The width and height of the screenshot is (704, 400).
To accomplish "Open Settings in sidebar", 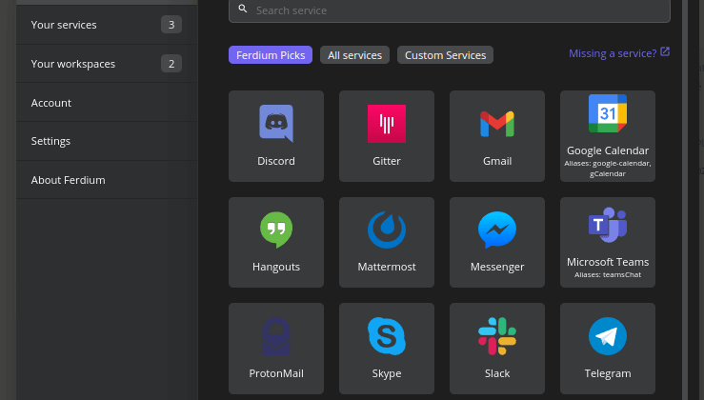I will pyautogui.click(x=107, y=141).
